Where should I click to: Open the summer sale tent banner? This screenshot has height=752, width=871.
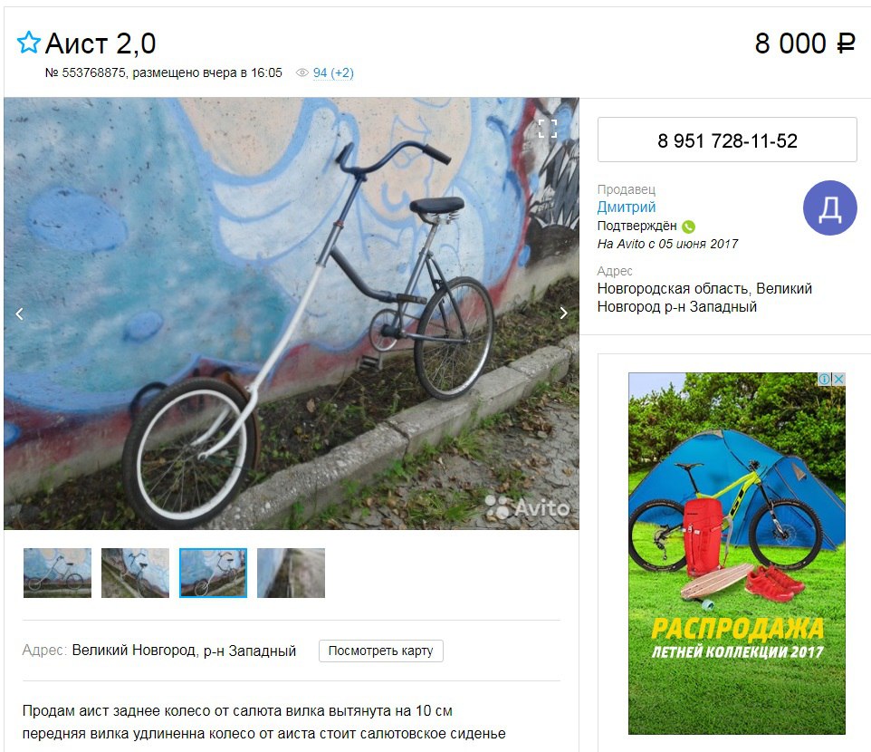pos(737,554)
